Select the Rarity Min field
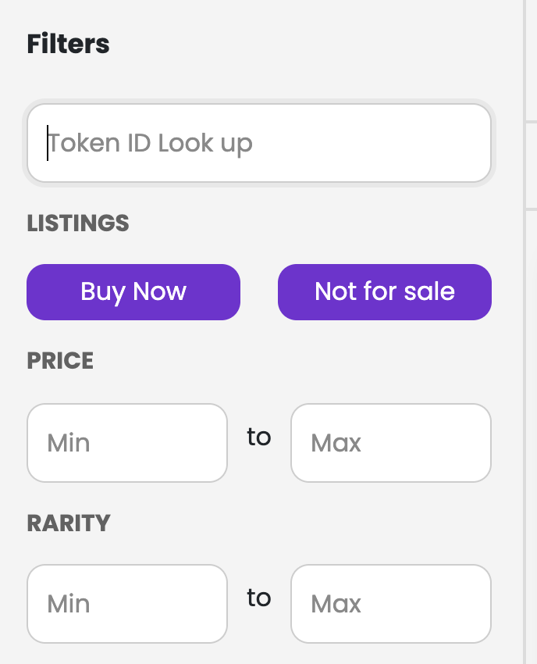 click(127, 604)
